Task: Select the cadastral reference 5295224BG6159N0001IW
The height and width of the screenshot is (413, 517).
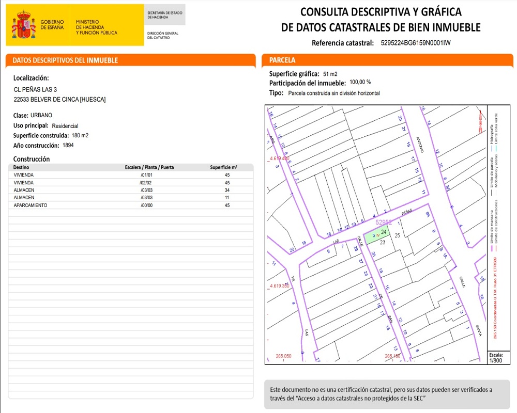Action: pyautogui.click(x=416, y=43)
